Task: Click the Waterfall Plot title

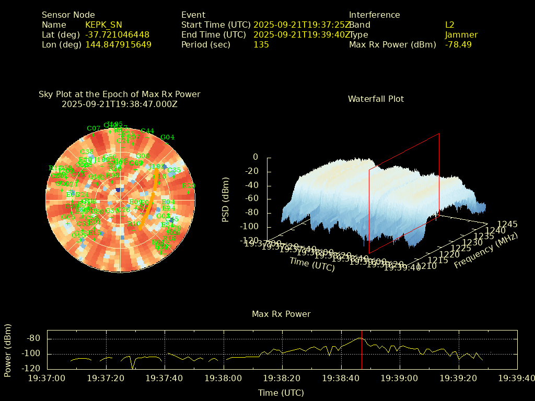Action: 376,99
